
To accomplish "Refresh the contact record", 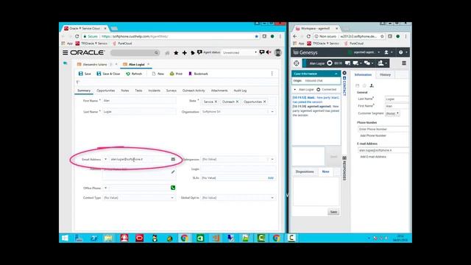I will point(134,74).
